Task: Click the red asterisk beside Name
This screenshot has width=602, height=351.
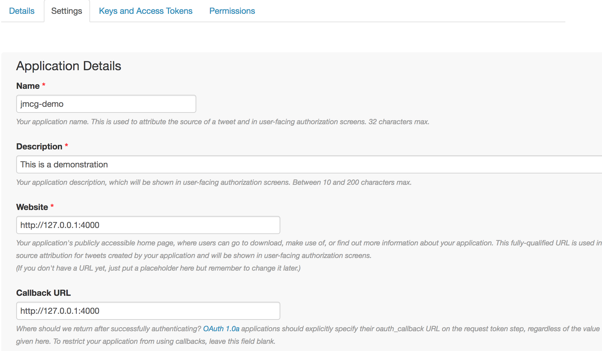Action: (44, 85)
